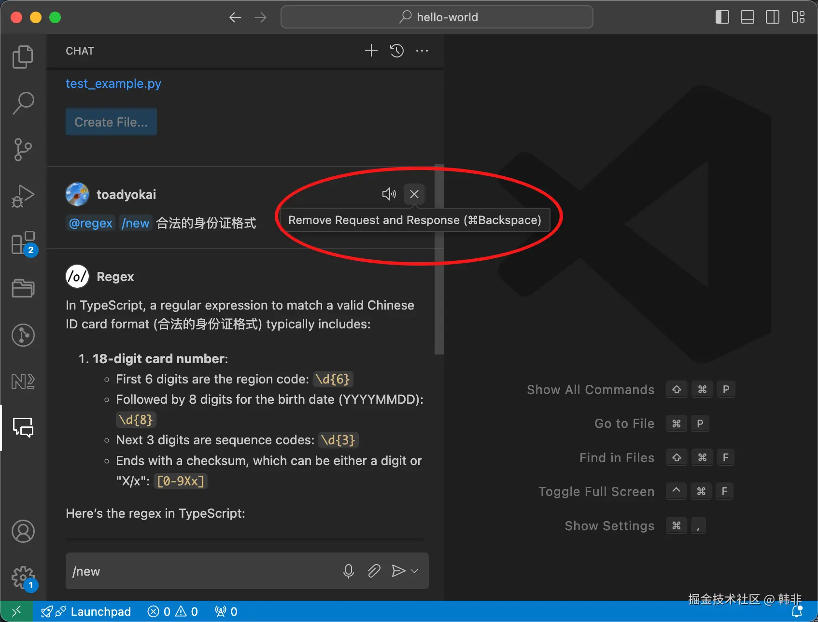Screen dimensions: 818x622
Task: Show chat history clock icon
Action: point(397,51)
